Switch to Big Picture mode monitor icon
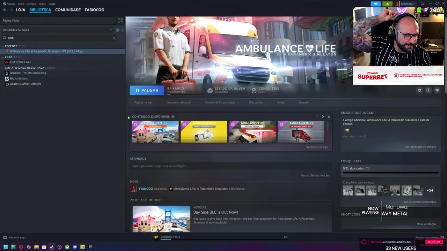 pyautogui.click(x=422, y=4)
